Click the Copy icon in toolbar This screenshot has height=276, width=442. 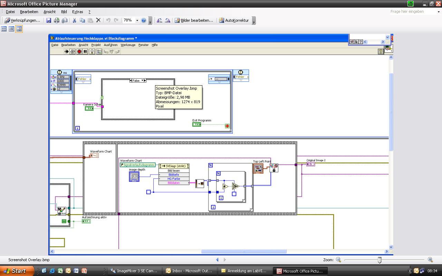click(x=82, y=20)
